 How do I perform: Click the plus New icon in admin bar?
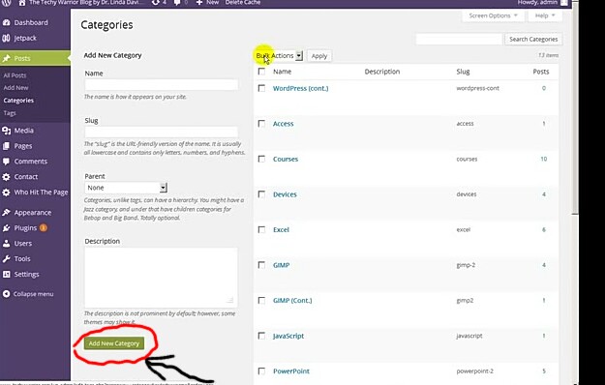coord(199,2)
